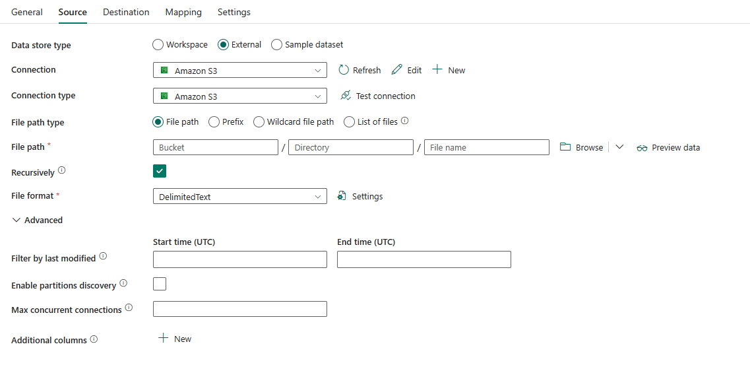Screen dimensions: 750x371
Task: Click info icon next to Recursively
Action: 61,170
